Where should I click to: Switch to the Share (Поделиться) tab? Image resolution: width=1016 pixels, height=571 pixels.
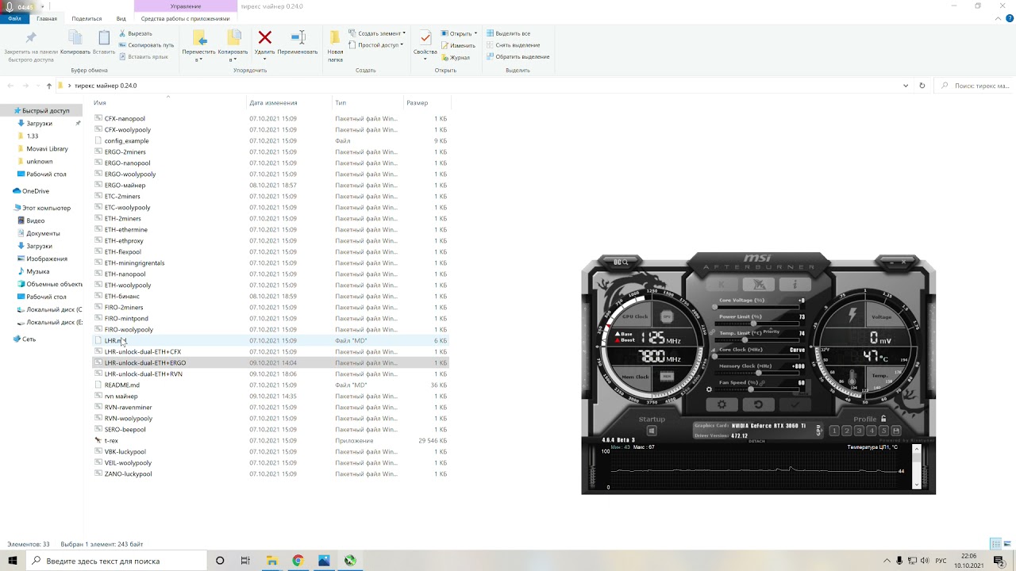pyautogui.click(x=87, y=18)
